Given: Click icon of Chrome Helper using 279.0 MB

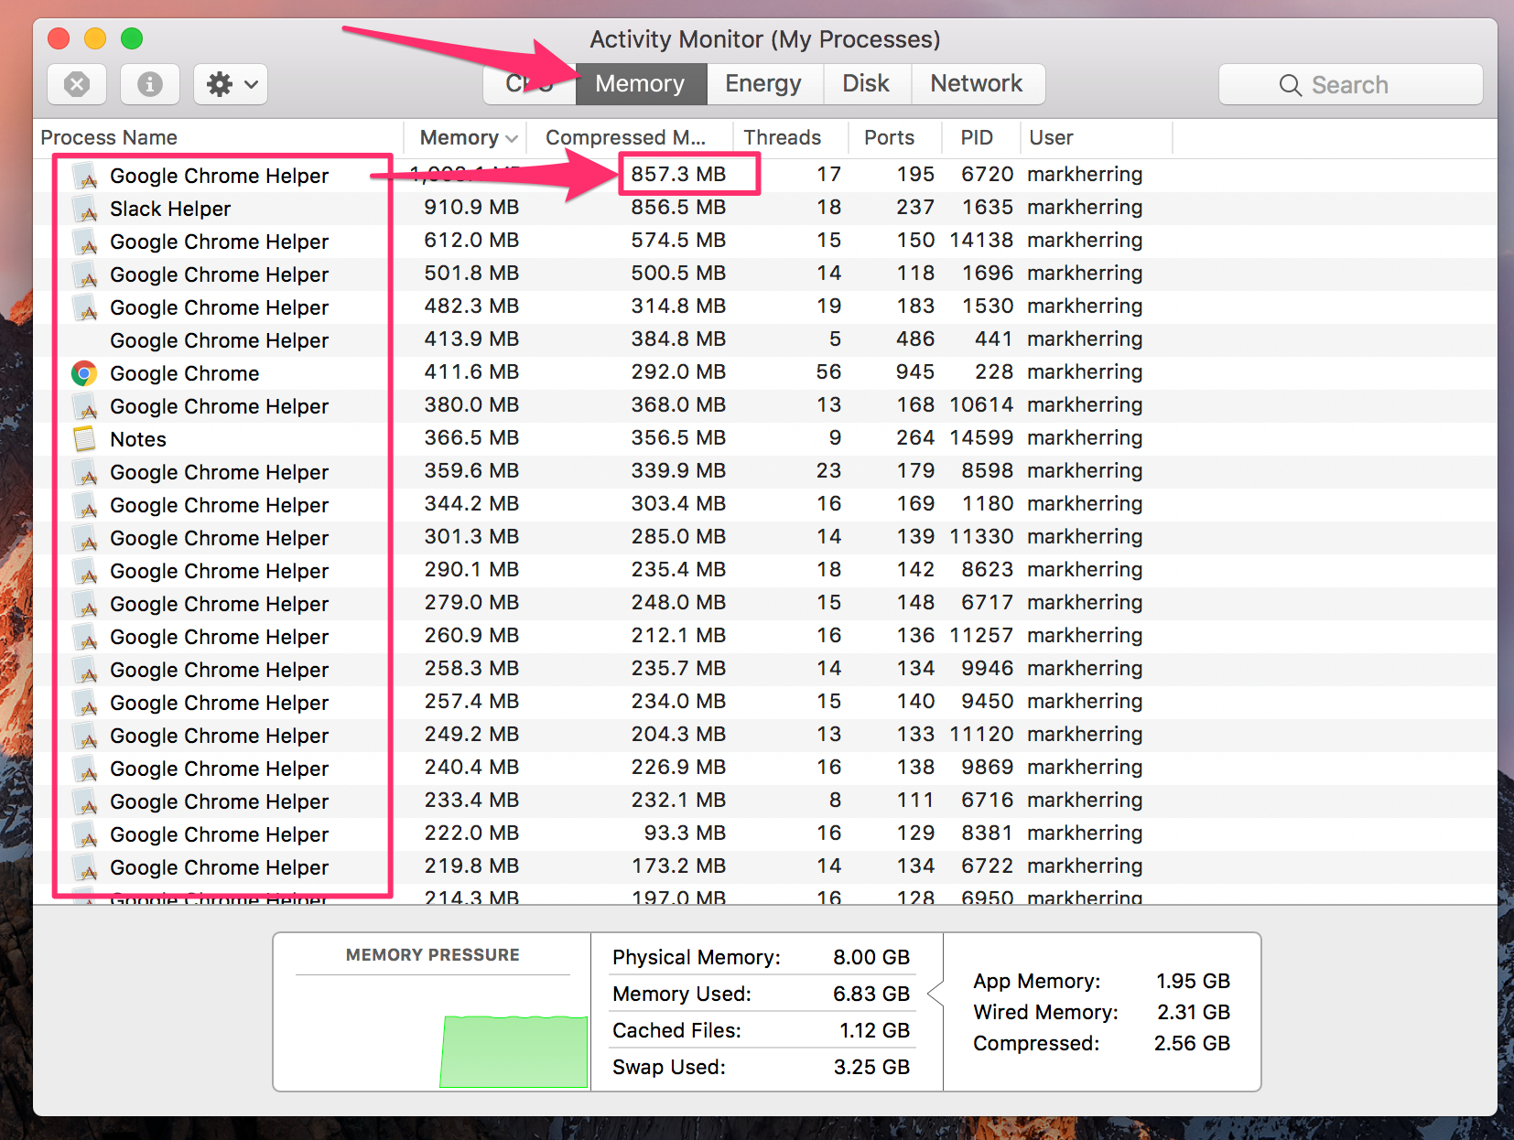Looking at the screenshot, I should click(x=86, y=604).
